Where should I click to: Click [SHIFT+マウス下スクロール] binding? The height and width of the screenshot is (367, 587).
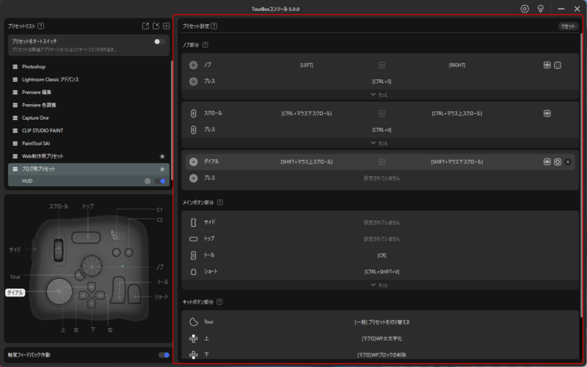pyautogui.click(x=456, y=161)
